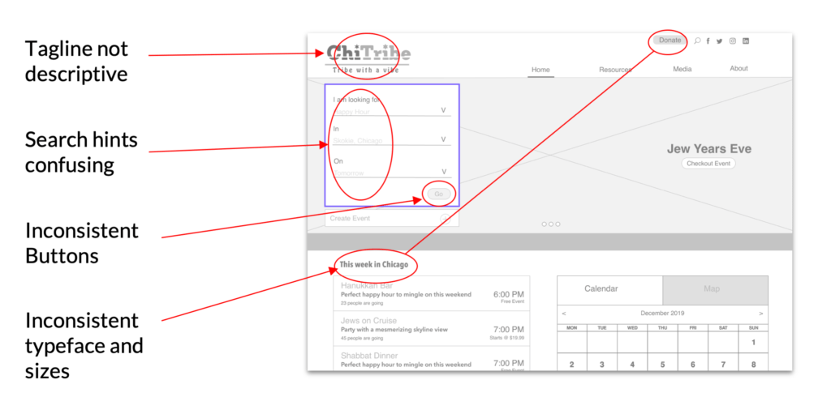Open the Facebook social icon
831x414 pixels.
click(x=708, y=41)
